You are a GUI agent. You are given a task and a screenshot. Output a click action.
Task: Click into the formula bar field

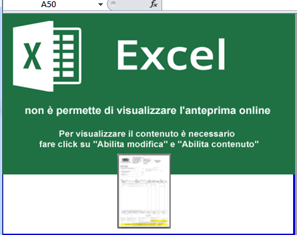click(x=229, y=5)
